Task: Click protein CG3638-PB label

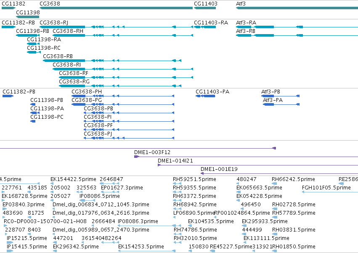Action: coord(98,109)
